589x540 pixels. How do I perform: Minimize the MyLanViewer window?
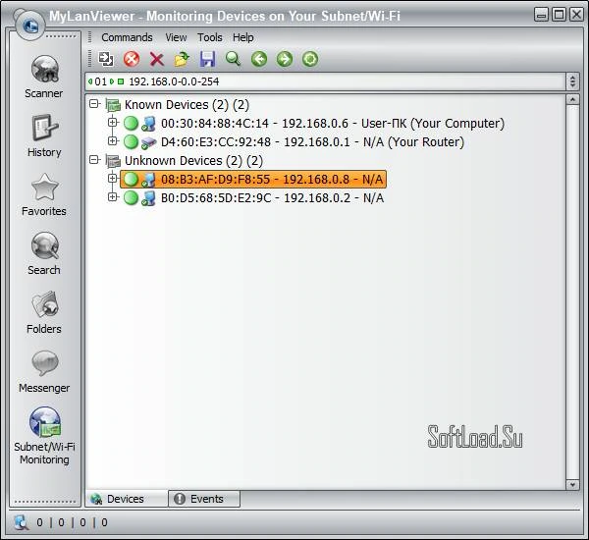tap(541, 15)
